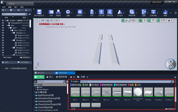This screenshot has width=178, height=112.
Task: Toggle visibility of Atmospheric Fog actor
Action: pyautogui.click(x=3, y=23)
